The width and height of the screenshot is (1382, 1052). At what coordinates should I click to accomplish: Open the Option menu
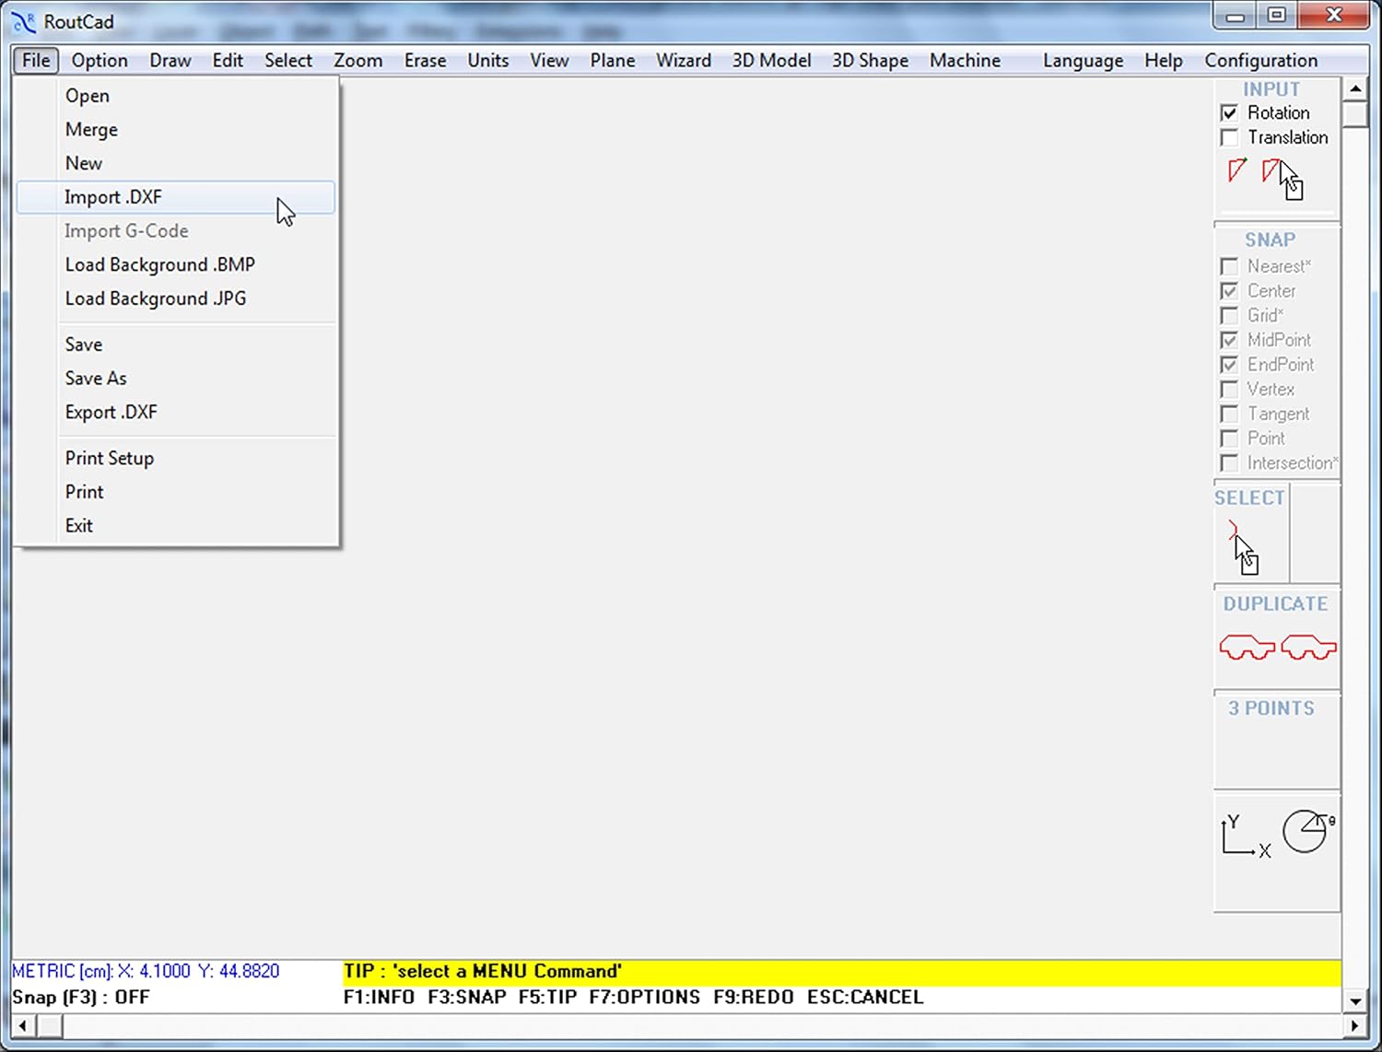(x=100, y=61)
